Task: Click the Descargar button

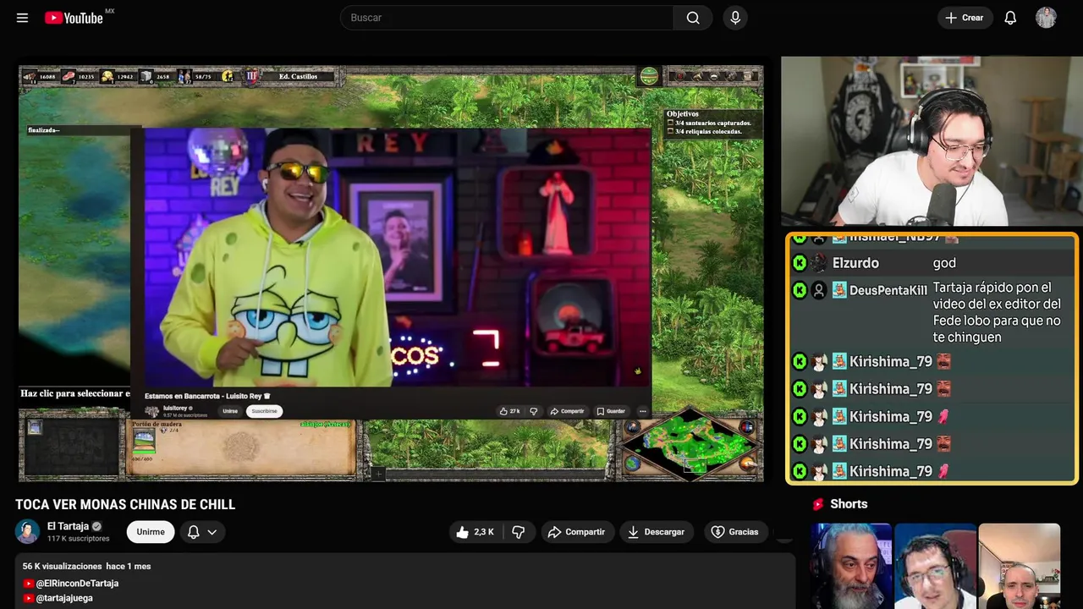Action: (x=656, y=532)
